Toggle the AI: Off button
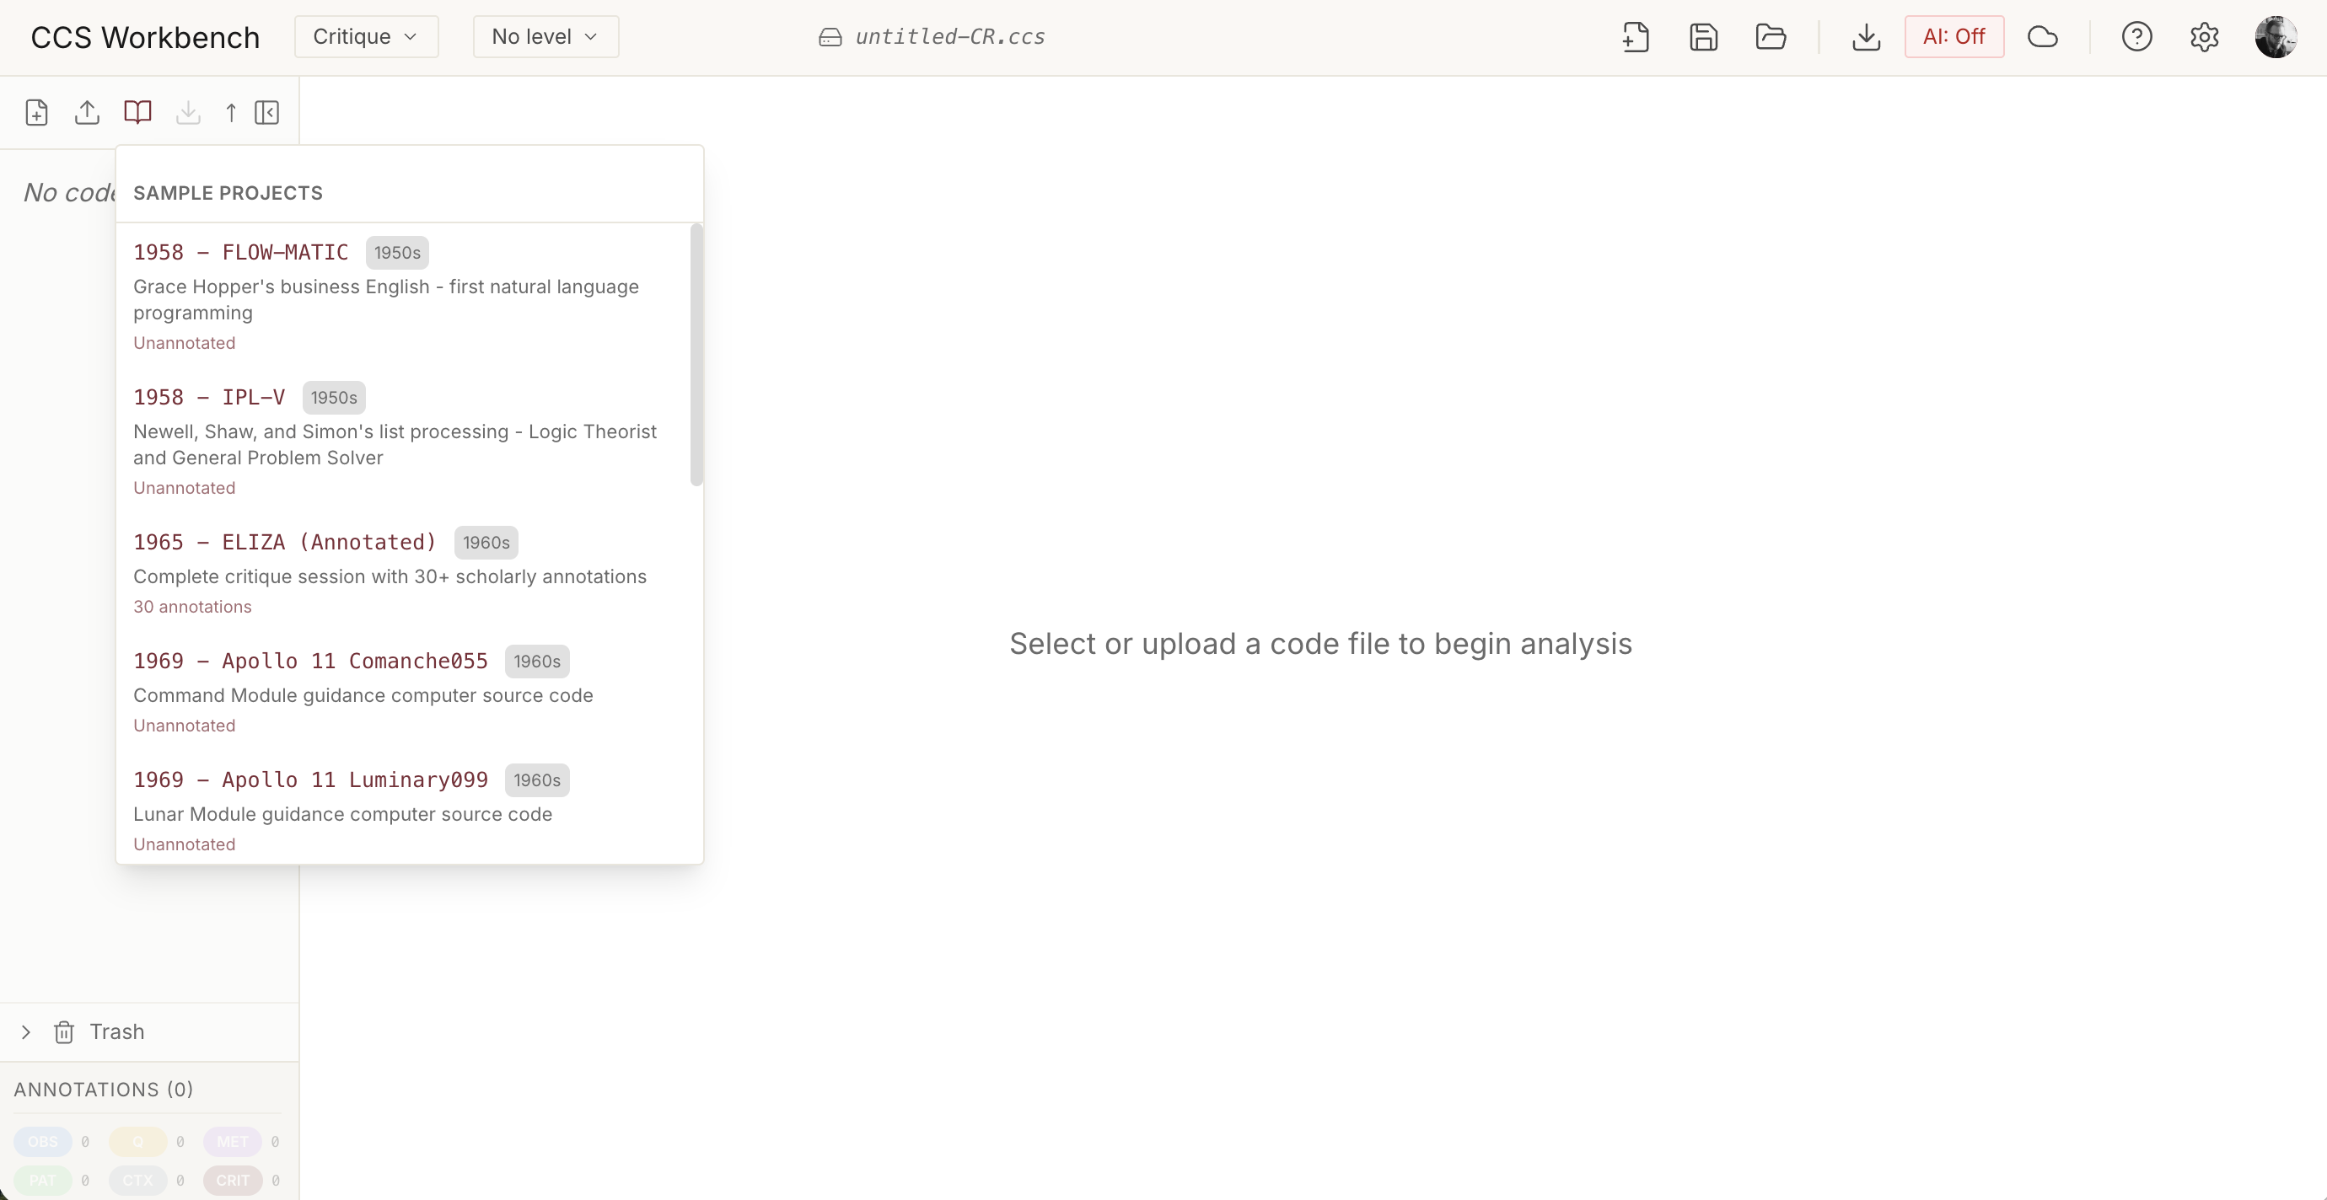Image resolution: width=2327 pixels, height=1200 pixels. coord(1954,37)
